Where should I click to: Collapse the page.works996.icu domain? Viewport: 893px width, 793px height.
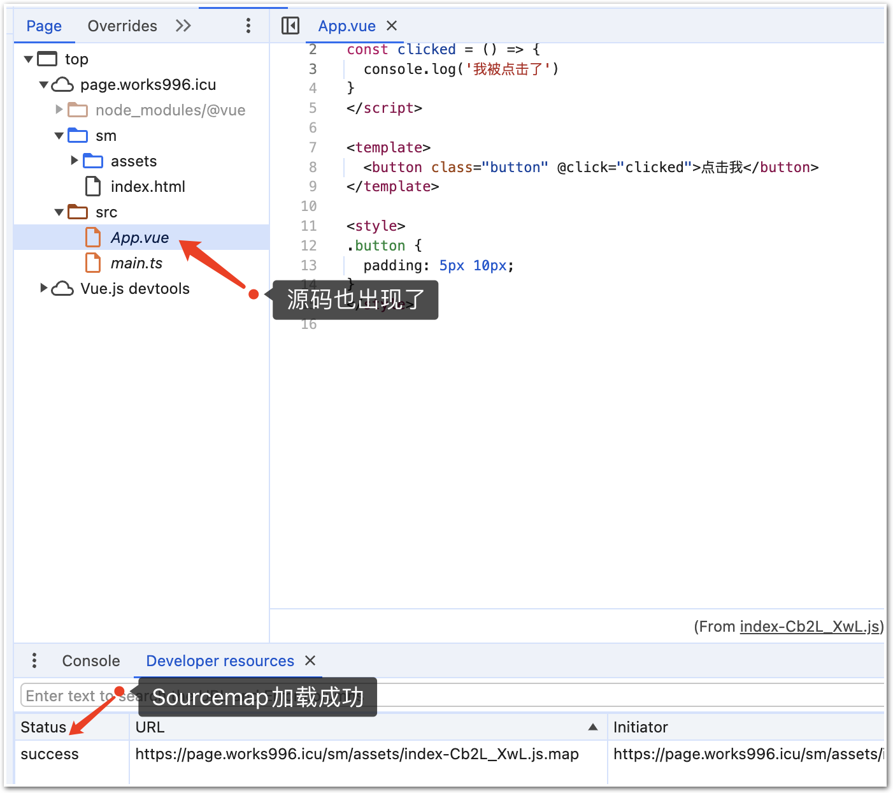click(44, 85)
